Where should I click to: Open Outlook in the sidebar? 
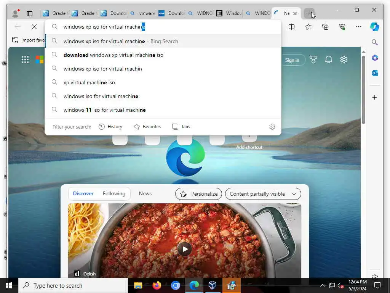coord(375,73)
